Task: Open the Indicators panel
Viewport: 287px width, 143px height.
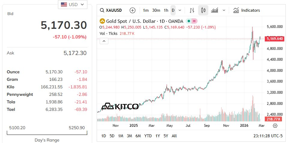Action: (x=246, y=10)
